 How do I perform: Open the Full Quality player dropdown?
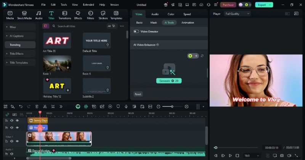click(237, 14)
